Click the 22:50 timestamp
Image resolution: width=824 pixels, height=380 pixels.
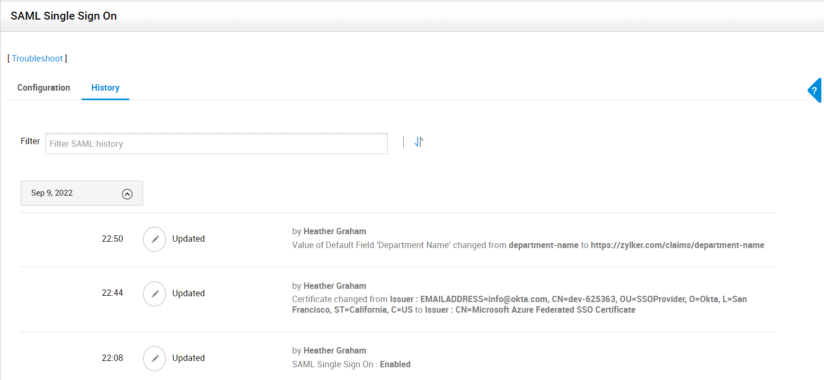tap(112, 239)
